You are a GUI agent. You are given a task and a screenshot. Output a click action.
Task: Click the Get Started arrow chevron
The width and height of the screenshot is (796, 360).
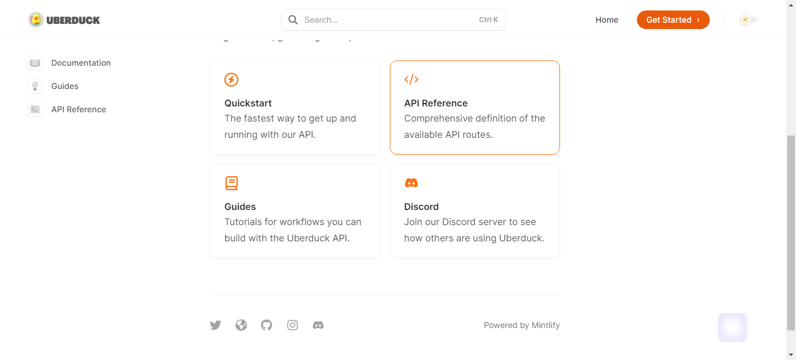(698, 20)
